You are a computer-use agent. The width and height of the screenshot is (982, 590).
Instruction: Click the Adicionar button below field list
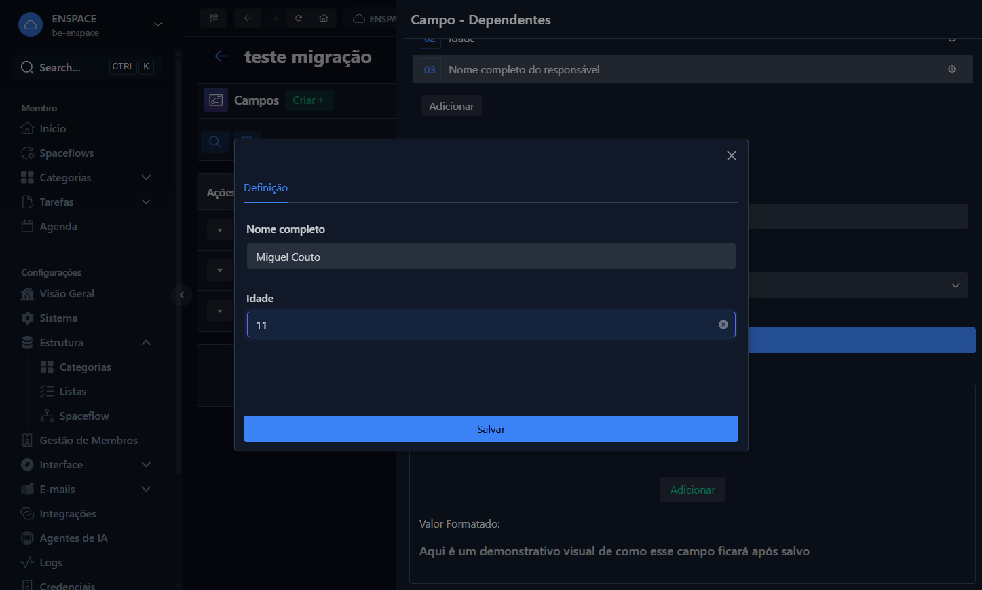click(451, 106)
